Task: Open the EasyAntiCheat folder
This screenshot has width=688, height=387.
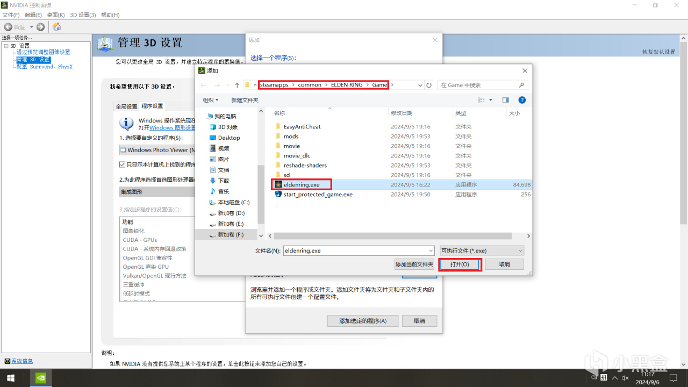Action: 302,126
